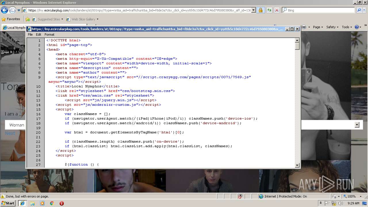
Task: Click the source viewer scroll up arrow
Action: (297, 40)
